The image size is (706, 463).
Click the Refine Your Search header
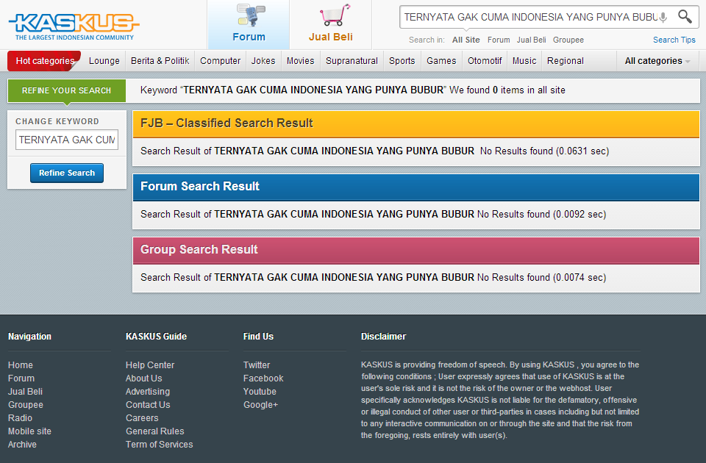(x=66, y=90)
